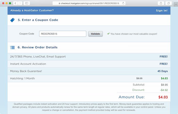Viewport: 178px width, 114px height.
Task: Click the Validate coupon button
Action: pos(95,34)
